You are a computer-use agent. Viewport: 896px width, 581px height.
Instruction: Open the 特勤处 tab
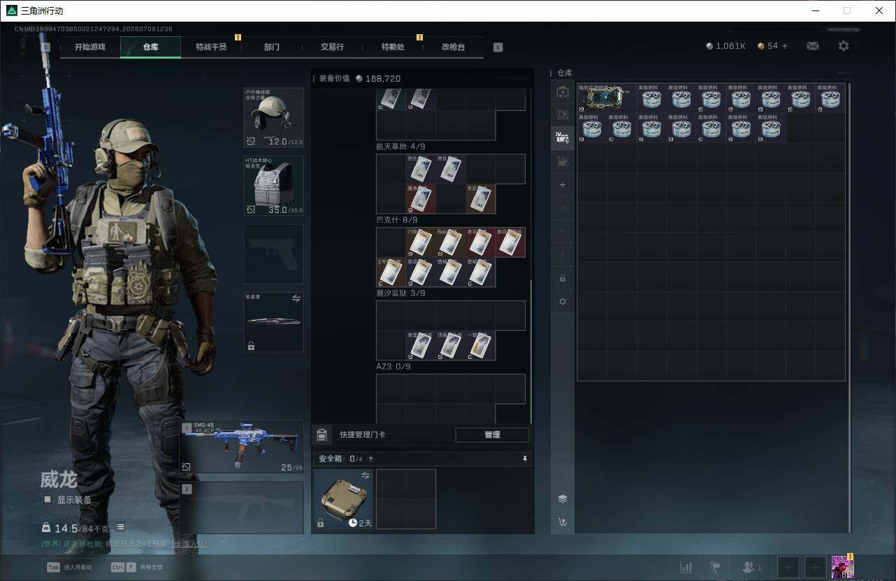coord(393,47)
